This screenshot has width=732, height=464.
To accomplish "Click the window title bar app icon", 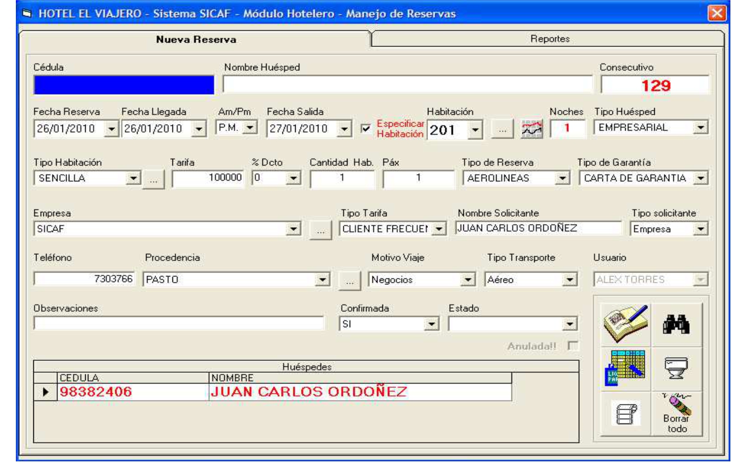I will coord(27,14).
